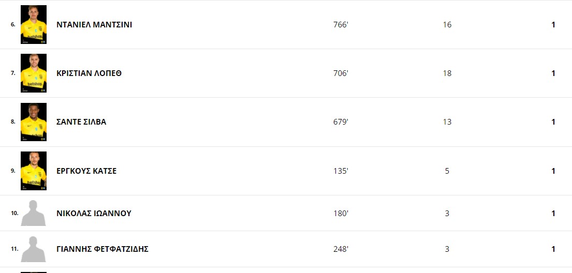Open Σάντε Σίλβα player photo
The width and height of the screenshot is (572, 273).
tap(34, 122)
